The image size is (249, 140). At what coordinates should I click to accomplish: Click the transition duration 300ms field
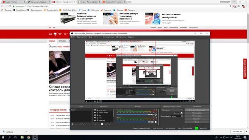176,116
